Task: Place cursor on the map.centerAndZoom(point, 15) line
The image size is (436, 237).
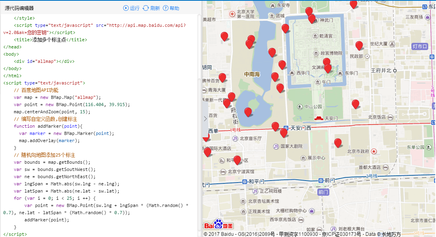Action: pyautogui.click(x=52, y=112)
